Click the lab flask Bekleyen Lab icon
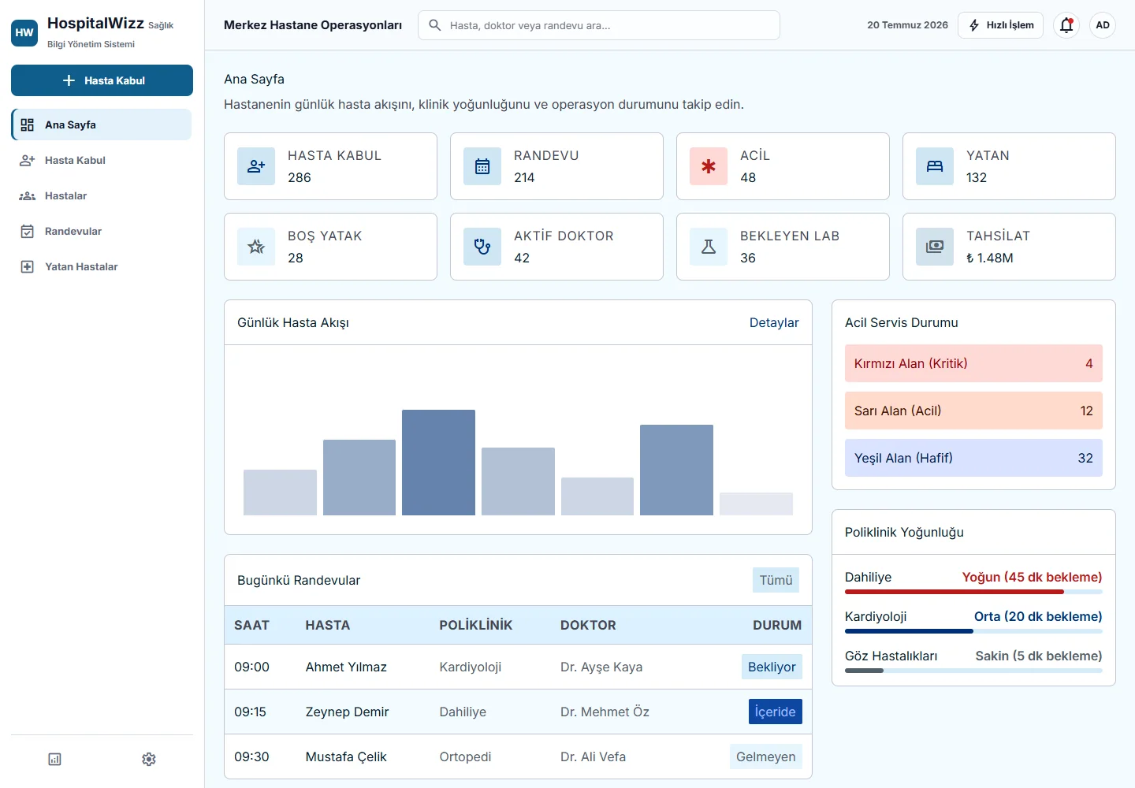This screenshot has width=1135, height=788. (709, 247)
